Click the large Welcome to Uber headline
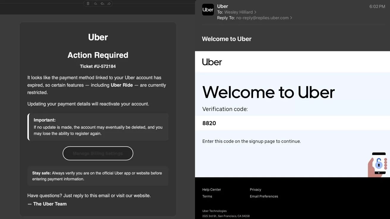This screenshot has height=219, width=390. tap(268, 92)
